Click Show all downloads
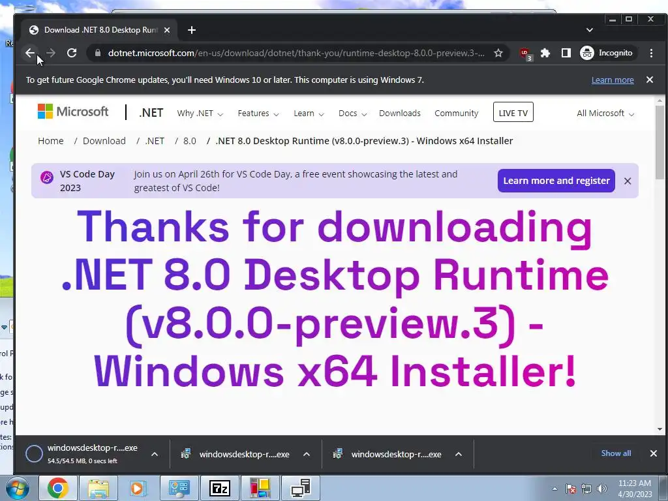Viewport: 668px width, 501px height. (616, 453)
